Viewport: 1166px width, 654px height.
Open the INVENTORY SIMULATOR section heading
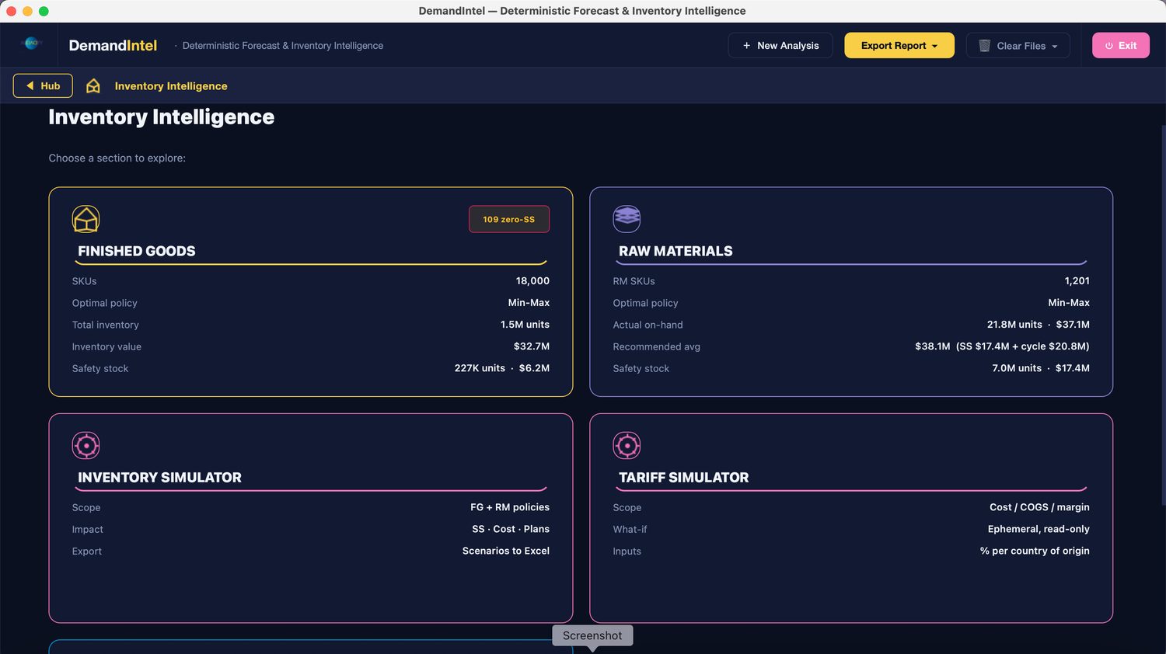(159, 478)
